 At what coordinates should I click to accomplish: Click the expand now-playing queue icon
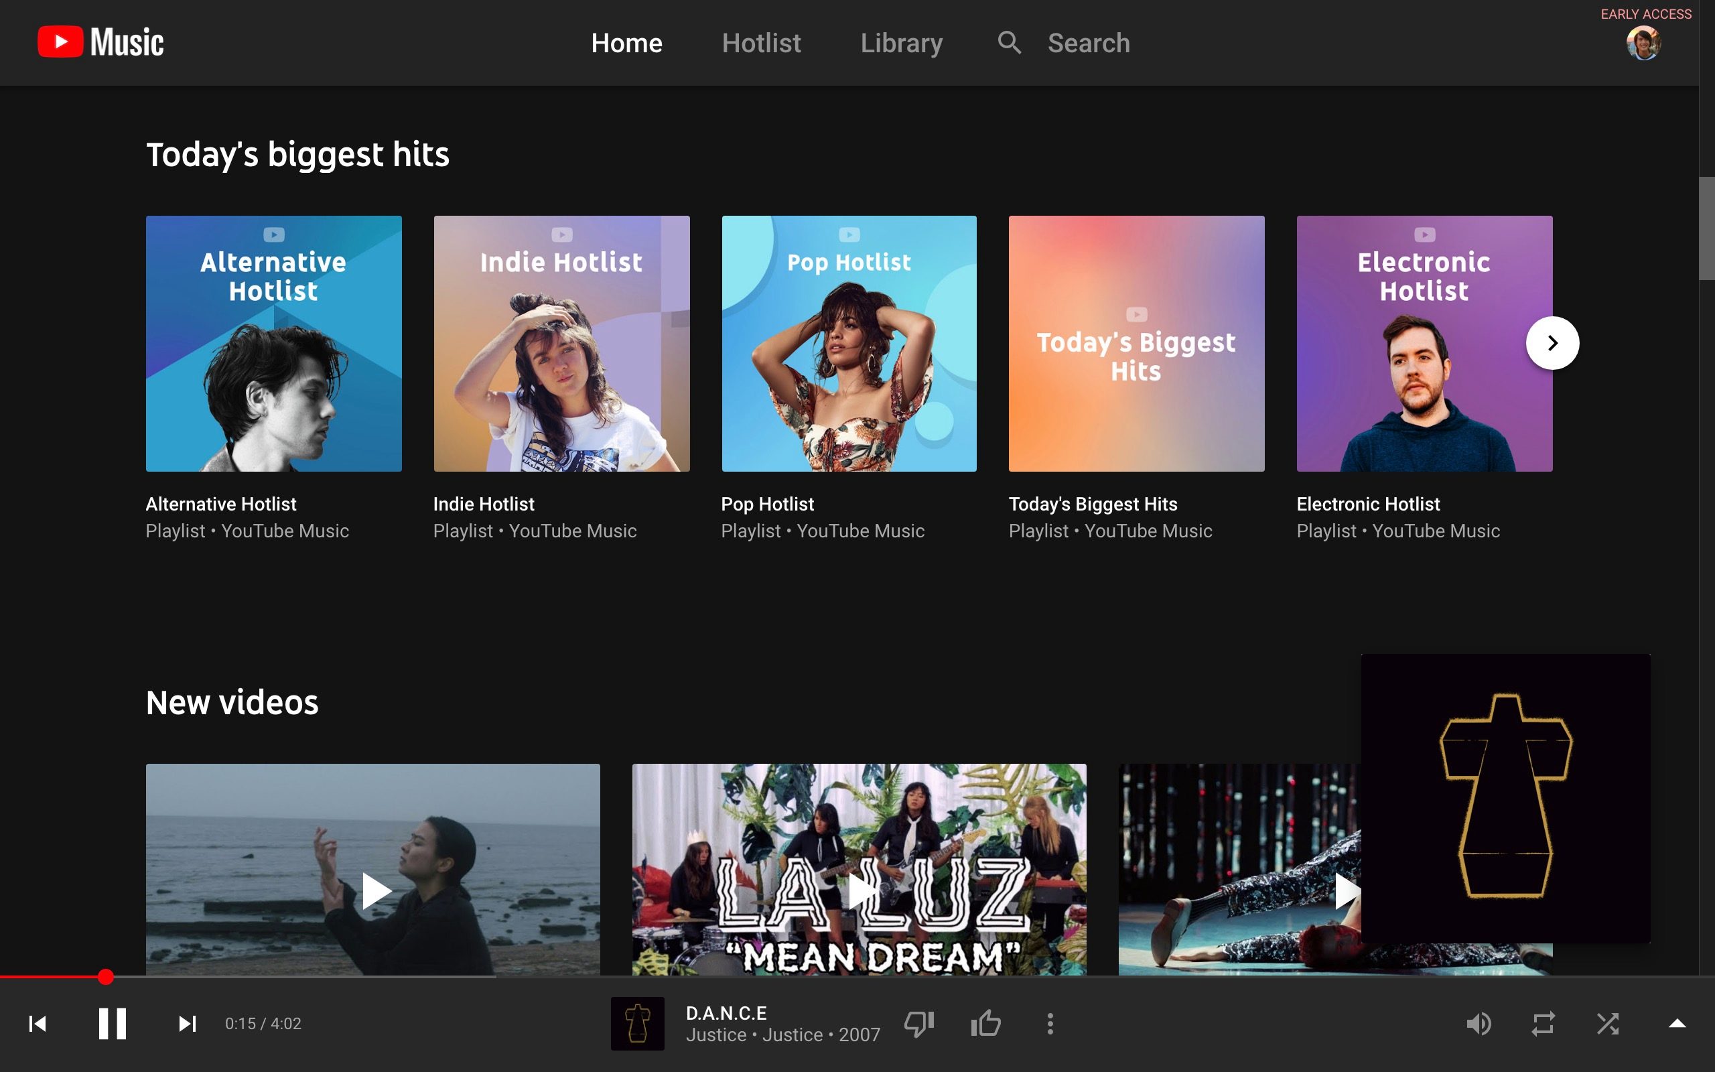pos(1675,1024)
